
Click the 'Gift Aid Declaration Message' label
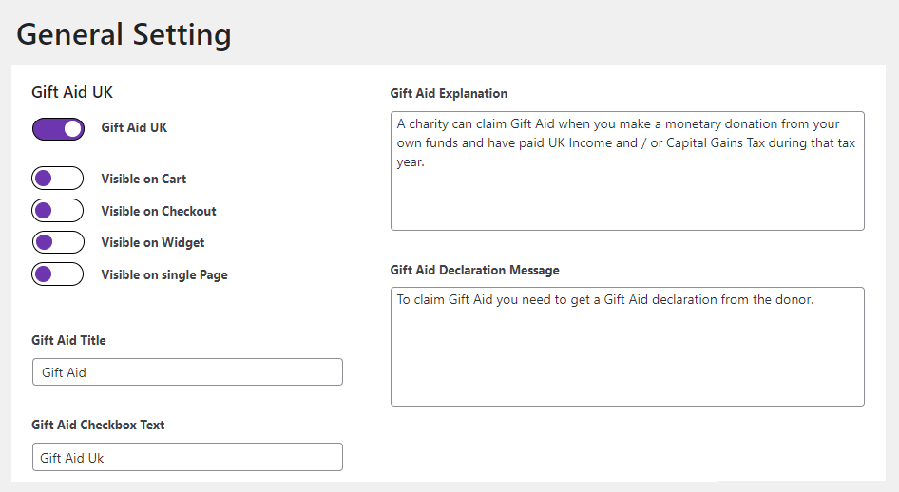[474, 270]
